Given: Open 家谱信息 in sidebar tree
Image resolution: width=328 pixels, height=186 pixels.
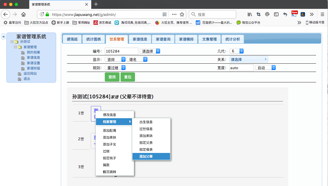Looking at the screenshot, I should click(x=33, y=58).
